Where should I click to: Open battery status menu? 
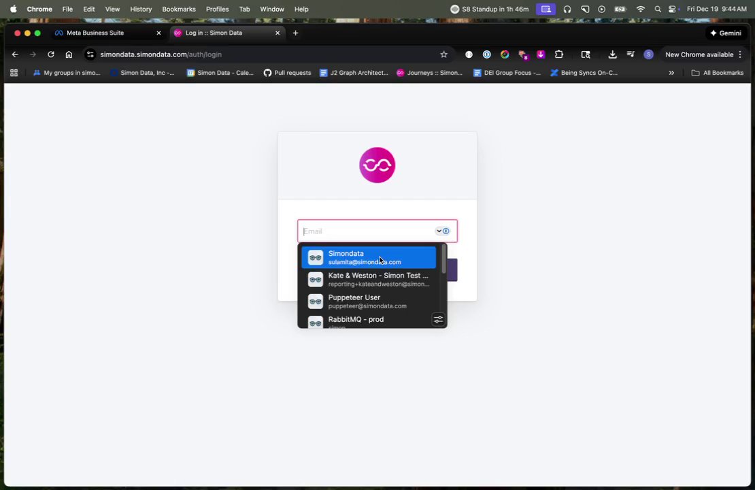point(620,9)
